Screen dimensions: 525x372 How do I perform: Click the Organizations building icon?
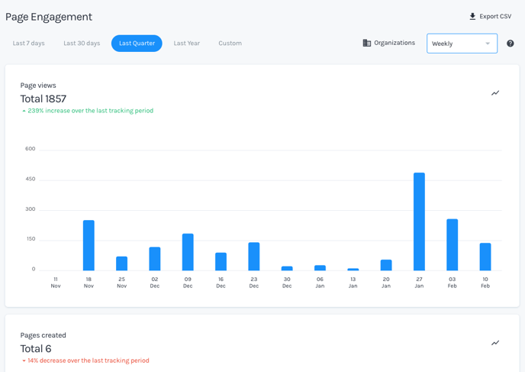367,44
